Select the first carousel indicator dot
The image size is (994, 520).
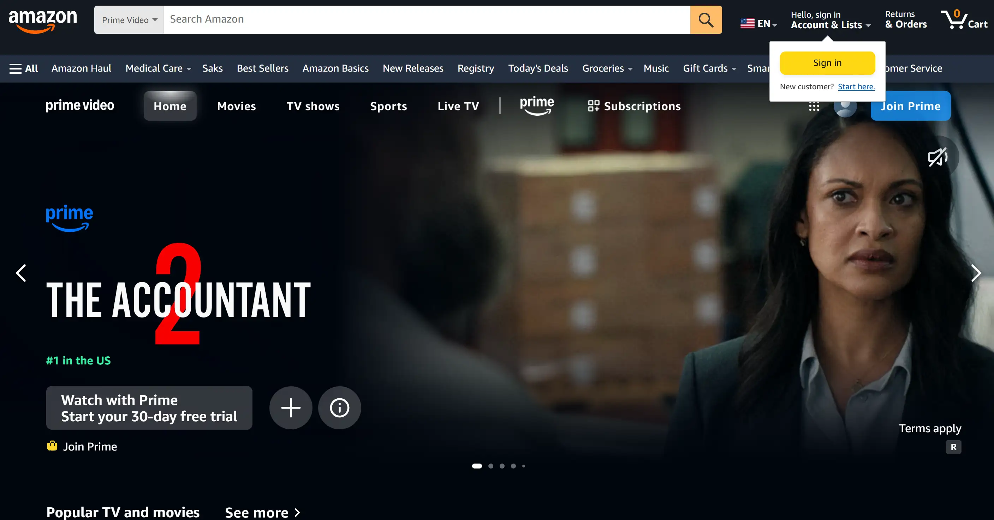tap(477, 466)
